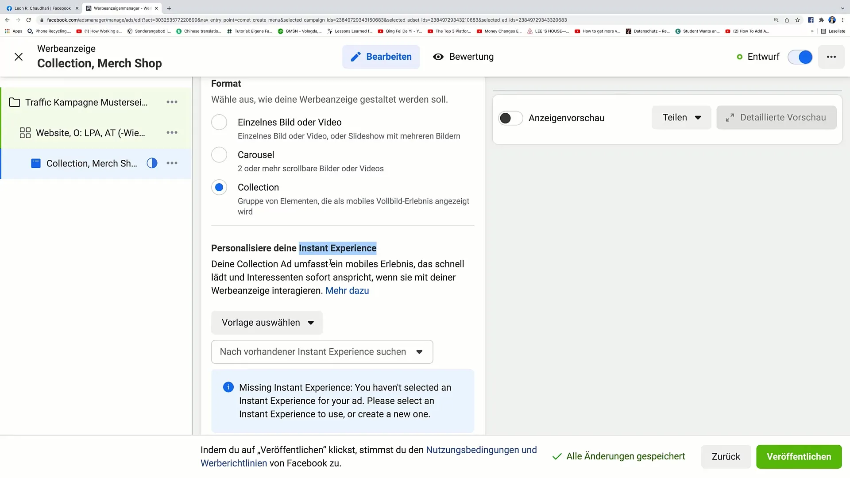Click the Zurück button
Image resolution: width=850 pixels, height=478 pixels.
coord(726,457)
